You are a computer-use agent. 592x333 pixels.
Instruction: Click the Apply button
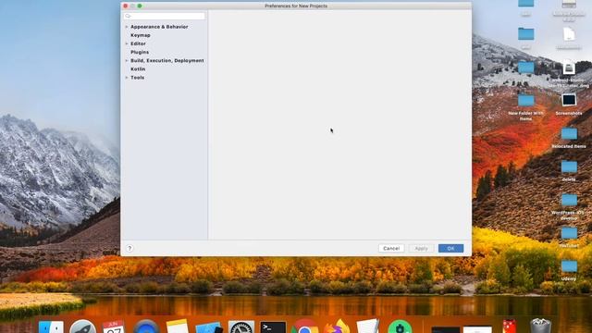(x=421, y=248)
